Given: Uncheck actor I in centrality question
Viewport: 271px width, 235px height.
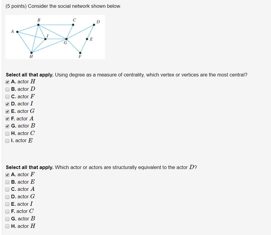Looking at the screenshot, I should 7,104.
